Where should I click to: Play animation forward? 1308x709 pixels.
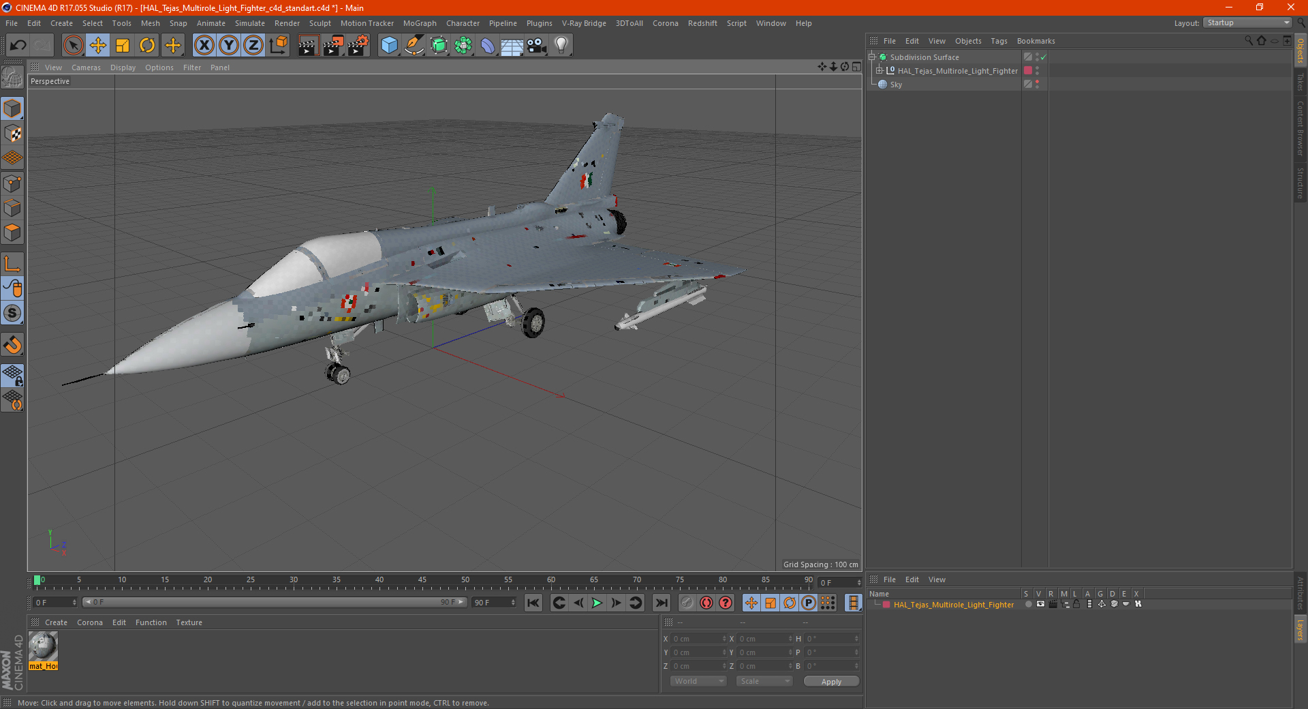coord(597,603)
